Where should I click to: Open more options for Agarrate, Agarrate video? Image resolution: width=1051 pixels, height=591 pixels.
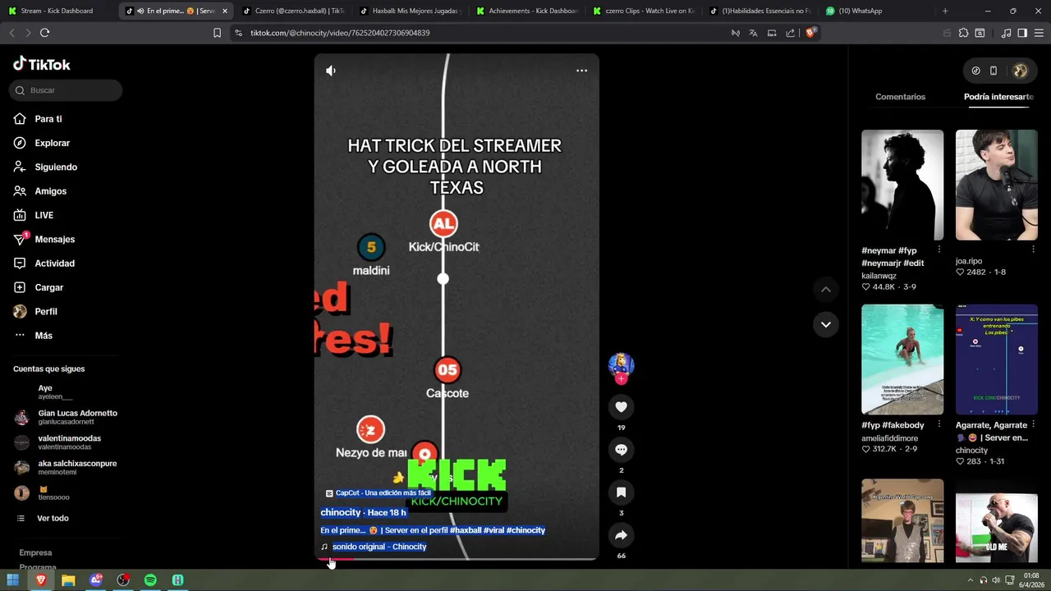[x=1033, y=424]
